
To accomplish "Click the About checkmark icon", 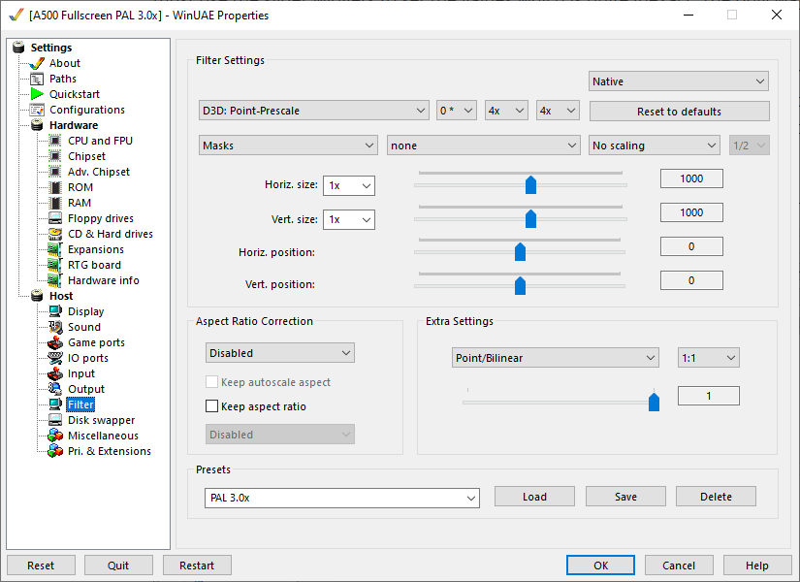I will (37, 63).
